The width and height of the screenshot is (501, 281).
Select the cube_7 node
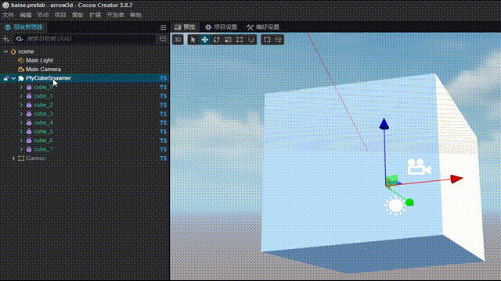pos(43,149)
